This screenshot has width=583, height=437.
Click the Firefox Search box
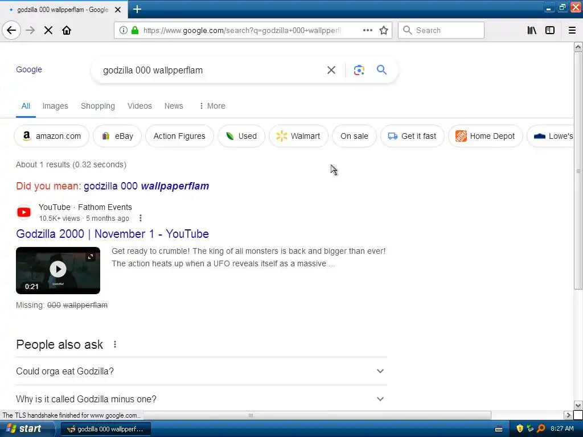coord(441,30)
